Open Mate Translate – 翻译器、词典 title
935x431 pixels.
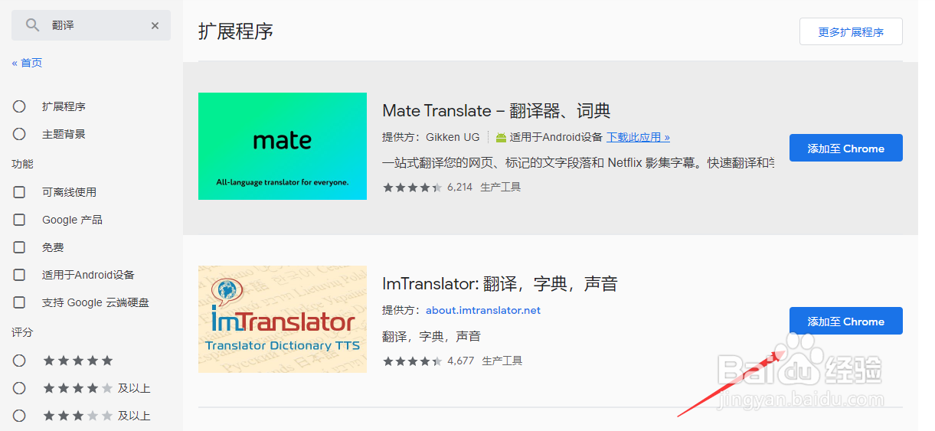496,111
